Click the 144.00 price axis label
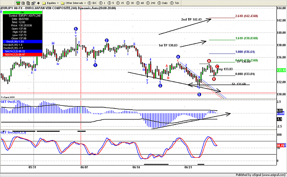The image size is (287, 177). tap(281, 8)
